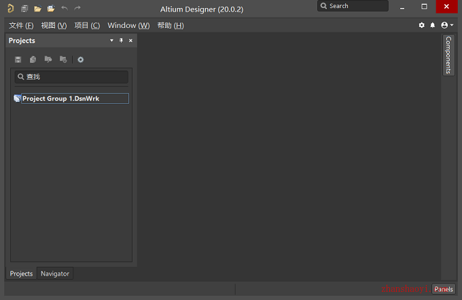Click the Project Group workspace icon
The height and width of the screenshot is (300, 462).
click(x=18, y=98)
